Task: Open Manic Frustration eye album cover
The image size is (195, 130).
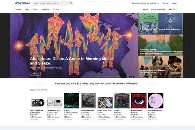Action: [x=139, y=101]
